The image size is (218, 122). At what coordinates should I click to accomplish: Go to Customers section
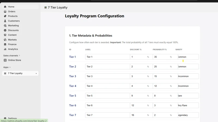(x=20, y=21)
